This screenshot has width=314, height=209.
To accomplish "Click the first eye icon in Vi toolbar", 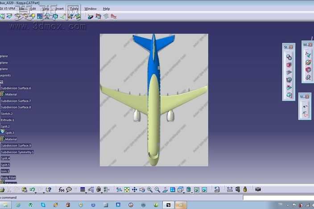I will coord(305,107).
